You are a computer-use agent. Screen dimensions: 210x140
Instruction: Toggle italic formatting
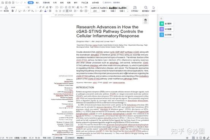tap(16, 11)
